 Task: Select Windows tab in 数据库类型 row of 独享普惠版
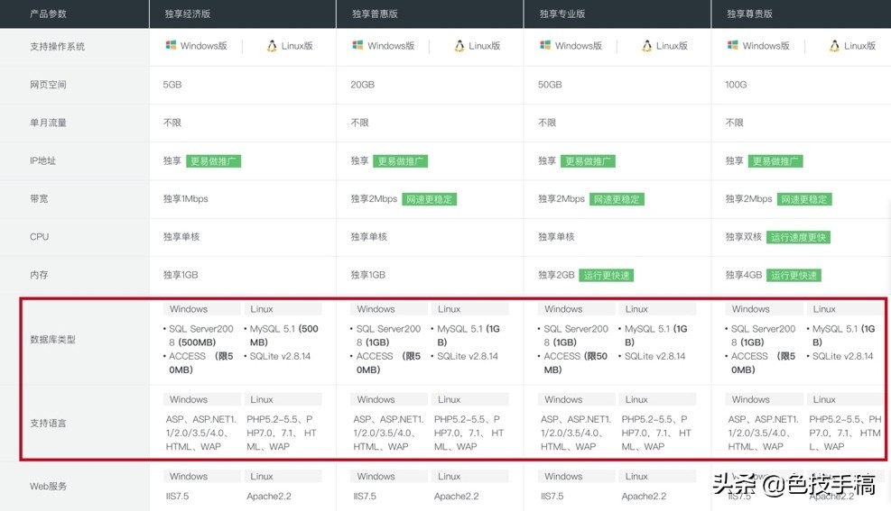[389, 309]
